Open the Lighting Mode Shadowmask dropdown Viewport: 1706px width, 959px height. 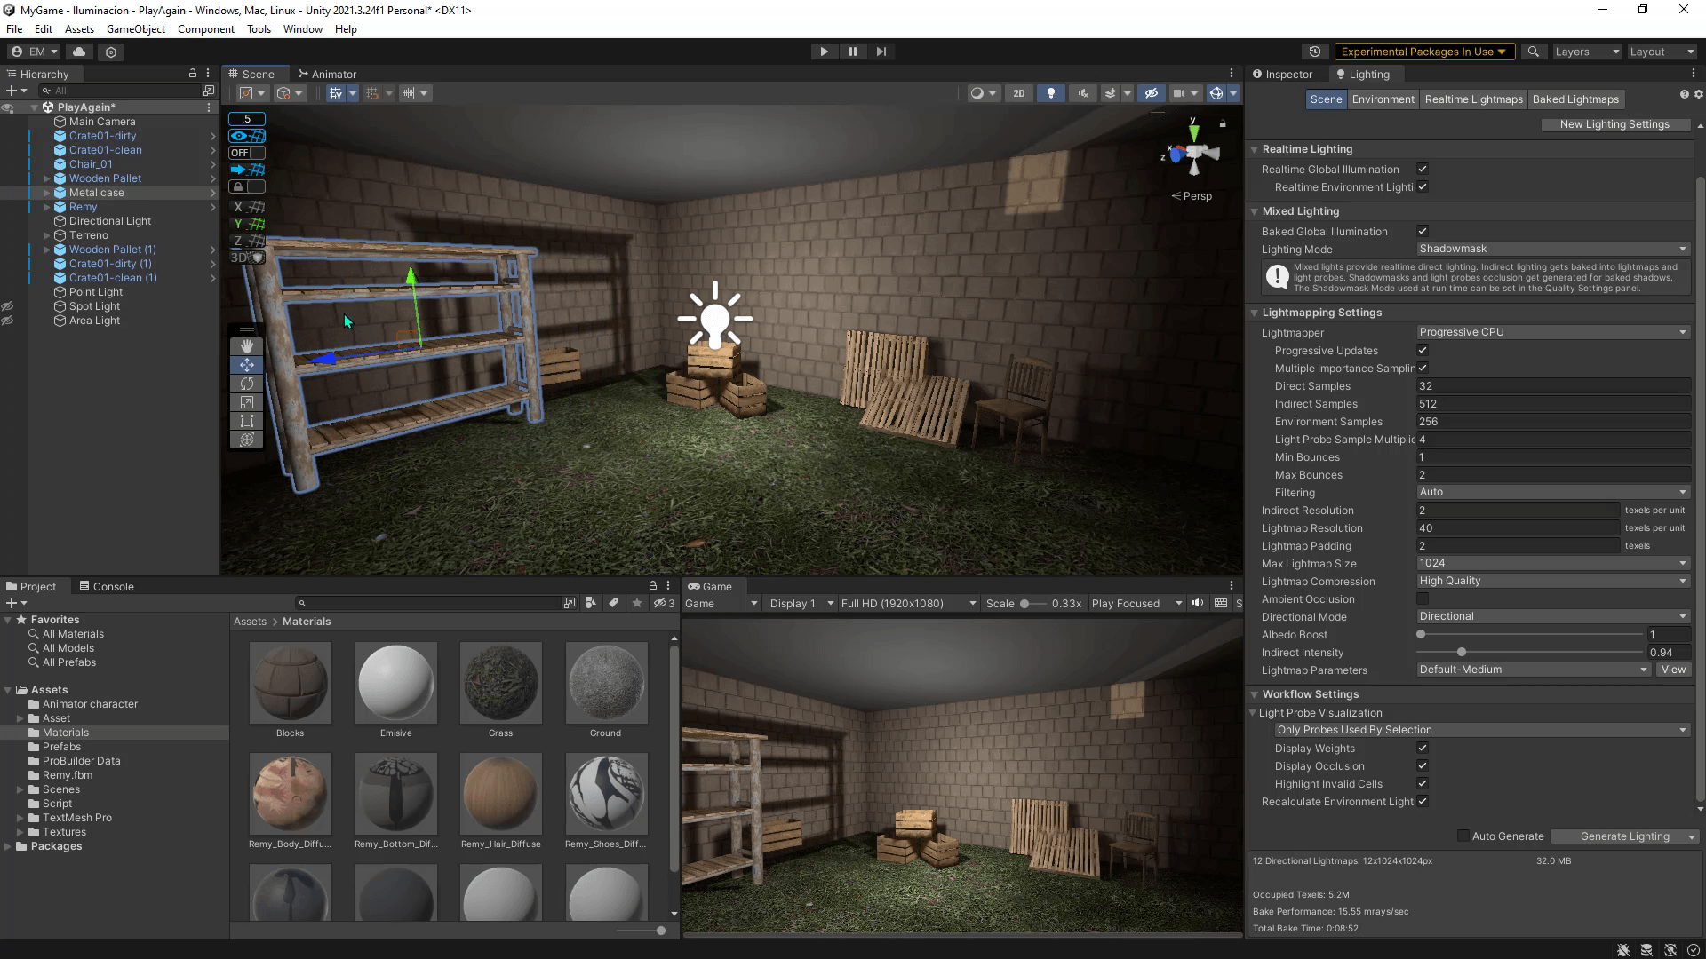tap(1552, 250)
